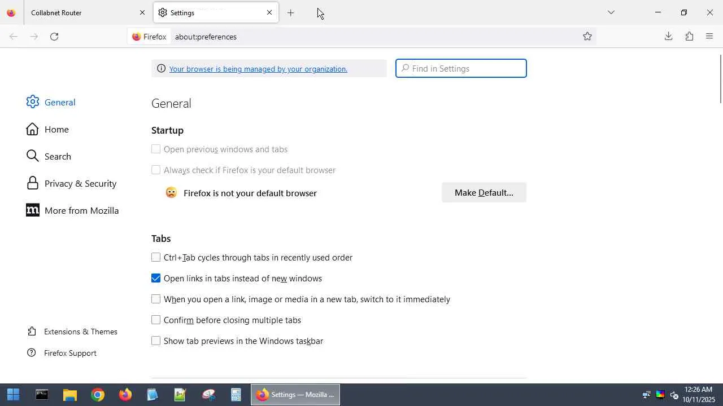Toggle Open previous windows and tabs
The image size is (723, 406).
click(156, 149)
